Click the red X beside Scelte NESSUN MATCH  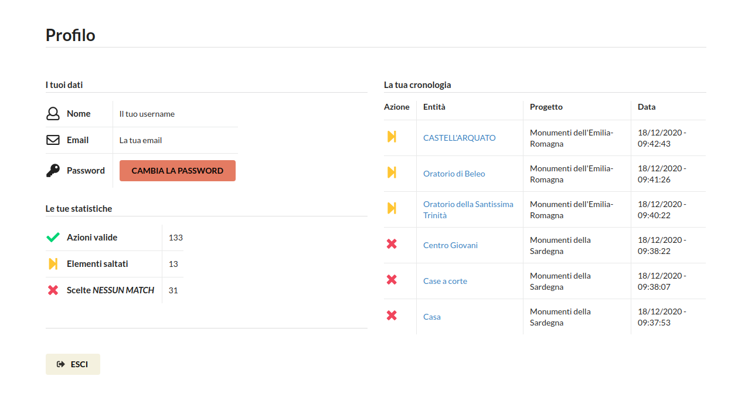click(x=53, y=290)
